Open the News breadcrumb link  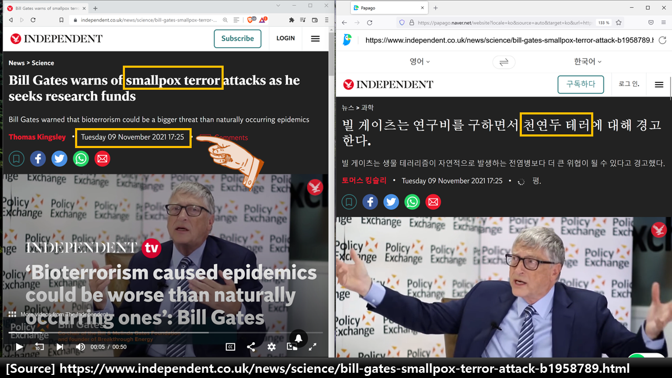(x=16, y=63)
